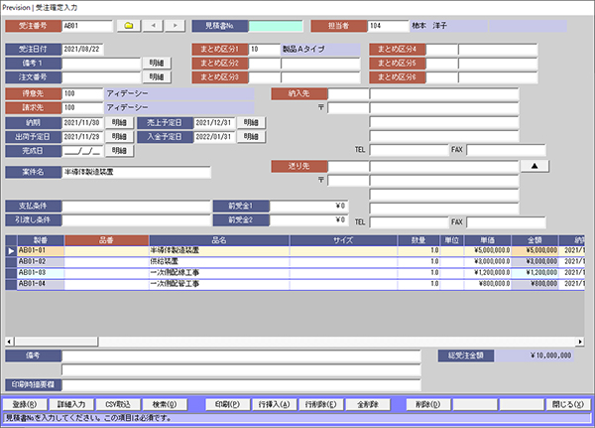595x428 pixels.
Task: Click the 削除(D) delete button
Action: coord(428,404)
